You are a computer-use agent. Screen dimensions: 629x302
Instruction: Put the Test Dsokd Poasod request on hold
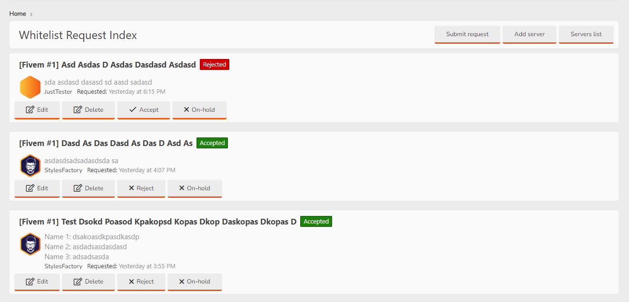click(x=195, y=282)
